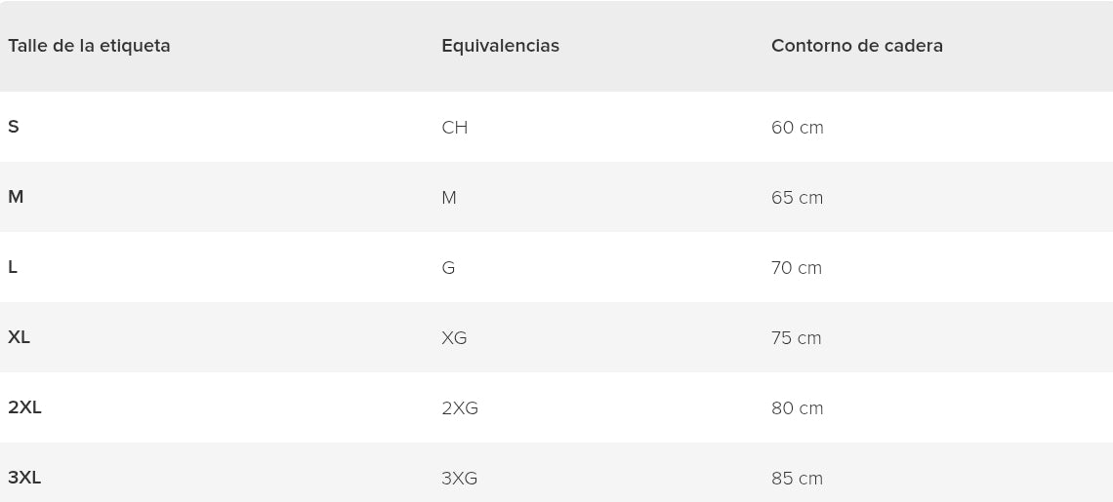Select the 65 cm hip measurement
The width and height of the screenshot is (1113, 502).
click(x=797, y=198)
